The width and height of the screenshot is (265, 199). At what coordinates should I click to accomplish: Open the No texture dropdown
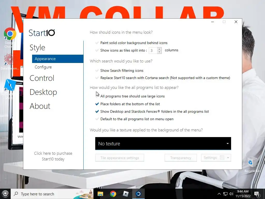click(x=163, y=144)
